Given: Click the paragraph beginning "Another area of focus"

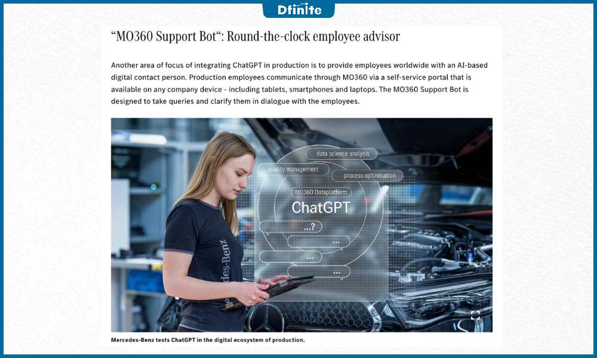Looking at the screenshot, I should (x=299, y=84).
